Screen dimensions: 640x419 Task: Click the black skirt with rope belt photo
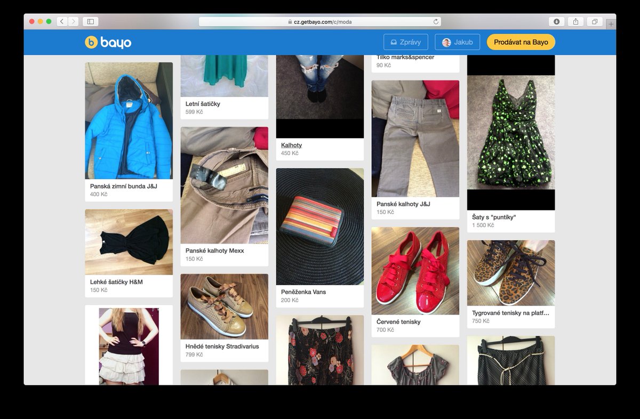click(510, 360)
